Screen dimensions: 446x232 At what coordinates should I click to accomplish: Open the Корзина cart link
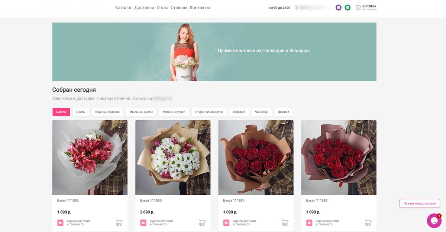pos(369,6)
